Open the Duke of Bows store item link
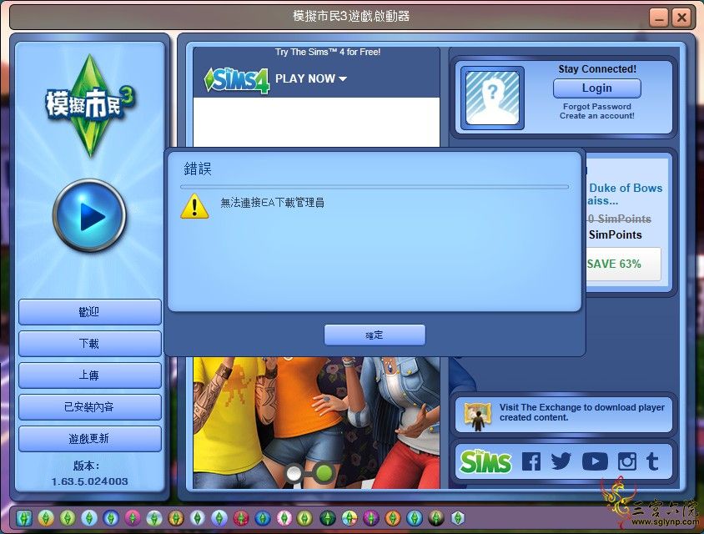The height and width of the screenshot is (534, 704). (626, 194)
